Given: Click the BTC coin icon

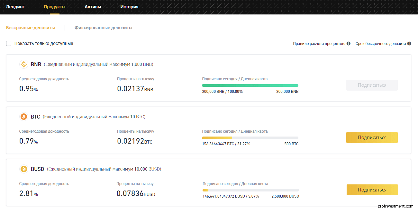Looking at the screenshot, I should coord(24,117).
